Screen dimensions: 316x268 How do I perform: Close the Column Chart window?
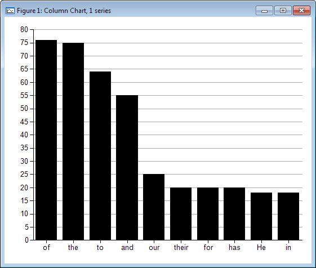coord(301,11)
